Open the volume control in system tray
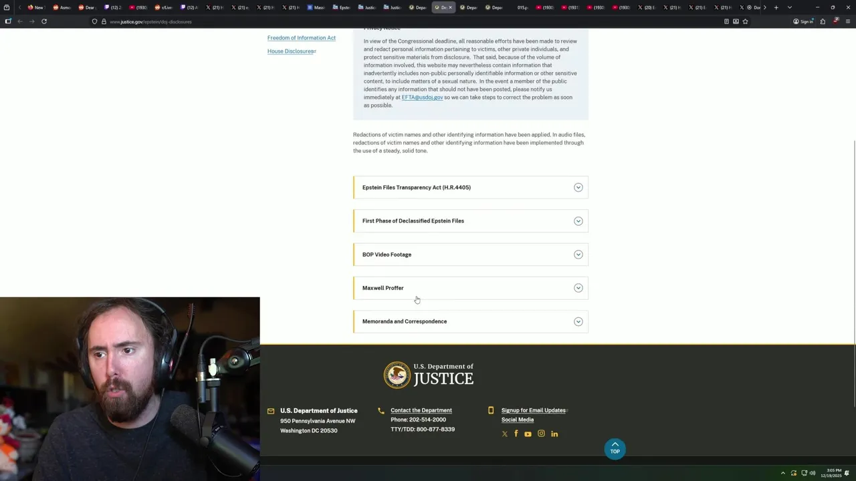This screenshot has height=481, width=856. [813, 473]
